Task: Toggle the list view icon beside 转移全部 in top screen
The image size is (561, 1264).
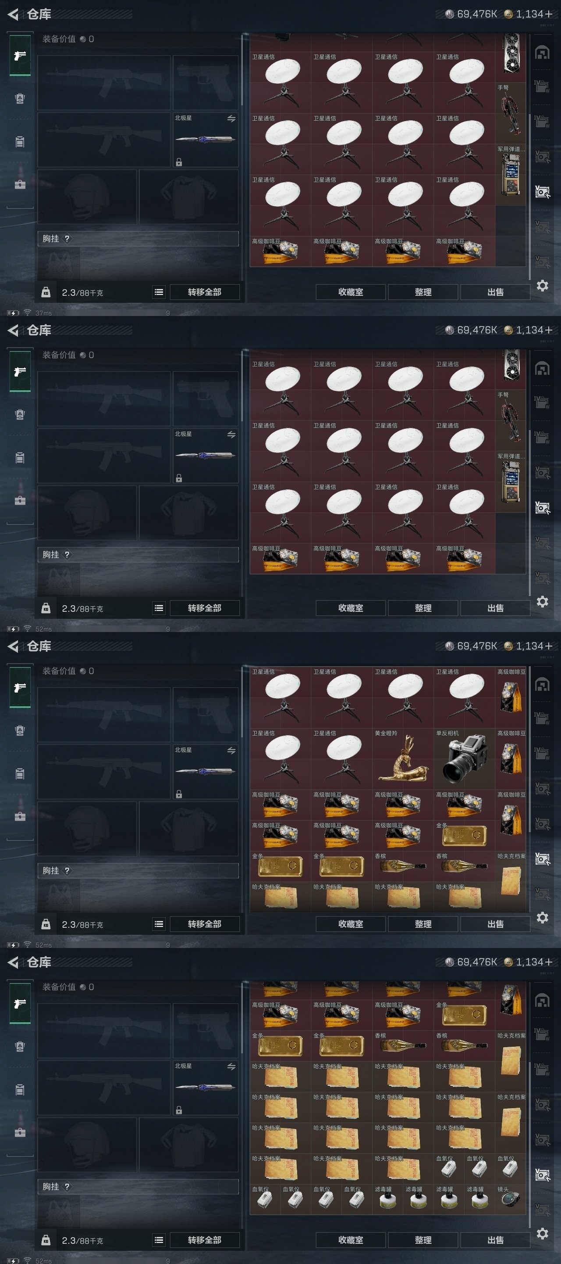Action: click(159, 292)
